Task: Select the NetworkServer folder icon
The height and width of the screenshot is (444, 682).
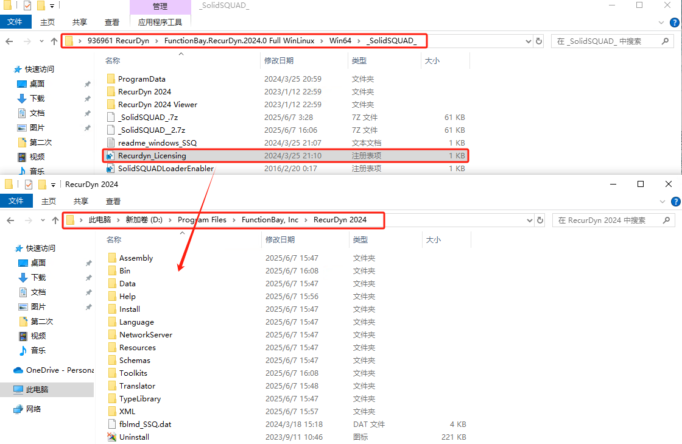Action: point(113,335)
